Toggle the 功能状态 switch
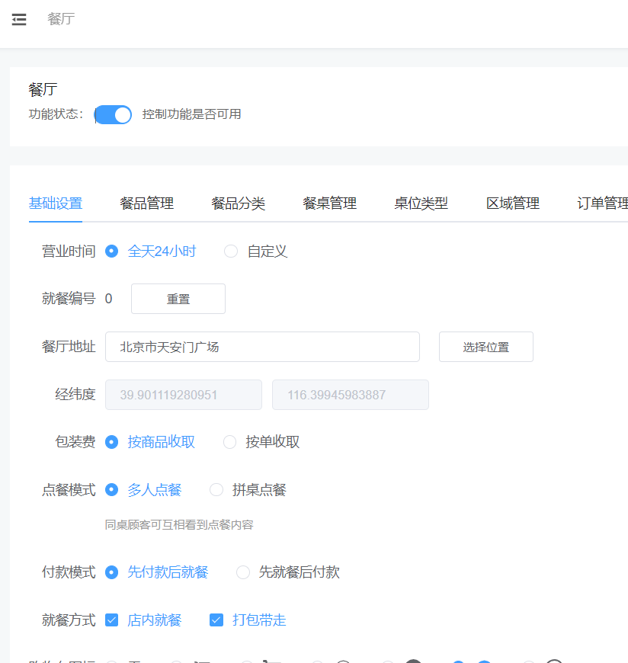Image resolution: width=628 pixels, height=663 pixels. pyautogui.click(x=113, y=114)
